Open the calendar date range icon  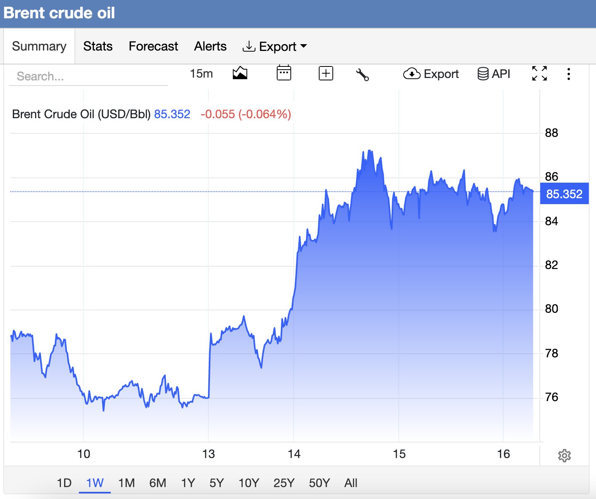pos(284,73)
